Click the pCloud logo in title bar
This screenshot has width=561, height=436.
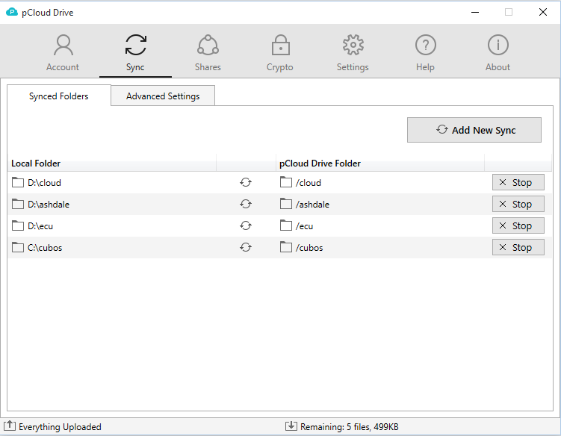click(12, 12)
